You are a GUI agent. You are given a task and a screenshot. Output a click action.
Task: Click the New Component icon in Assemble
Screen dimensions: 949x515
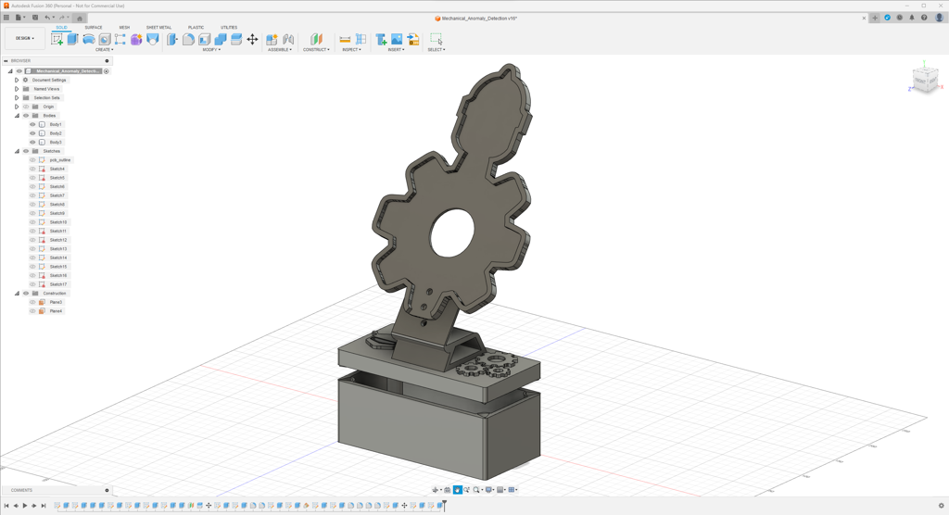point(272,39)
